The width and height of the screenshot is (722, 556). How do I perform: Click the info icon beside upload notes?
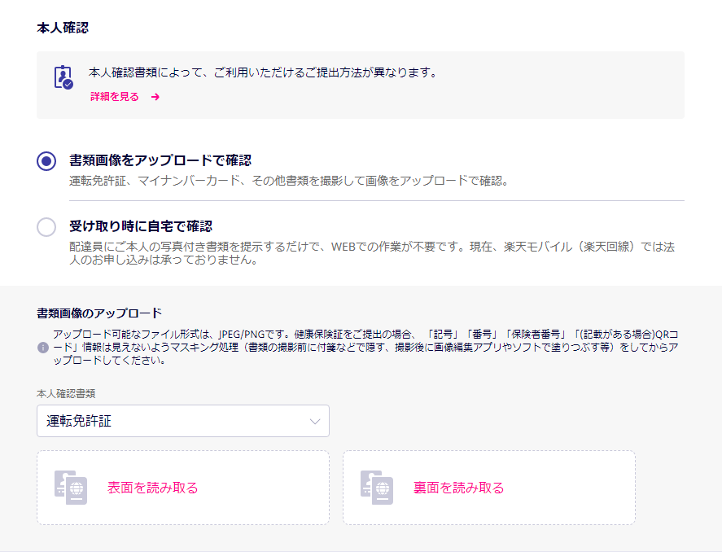[x=43, y=348]
